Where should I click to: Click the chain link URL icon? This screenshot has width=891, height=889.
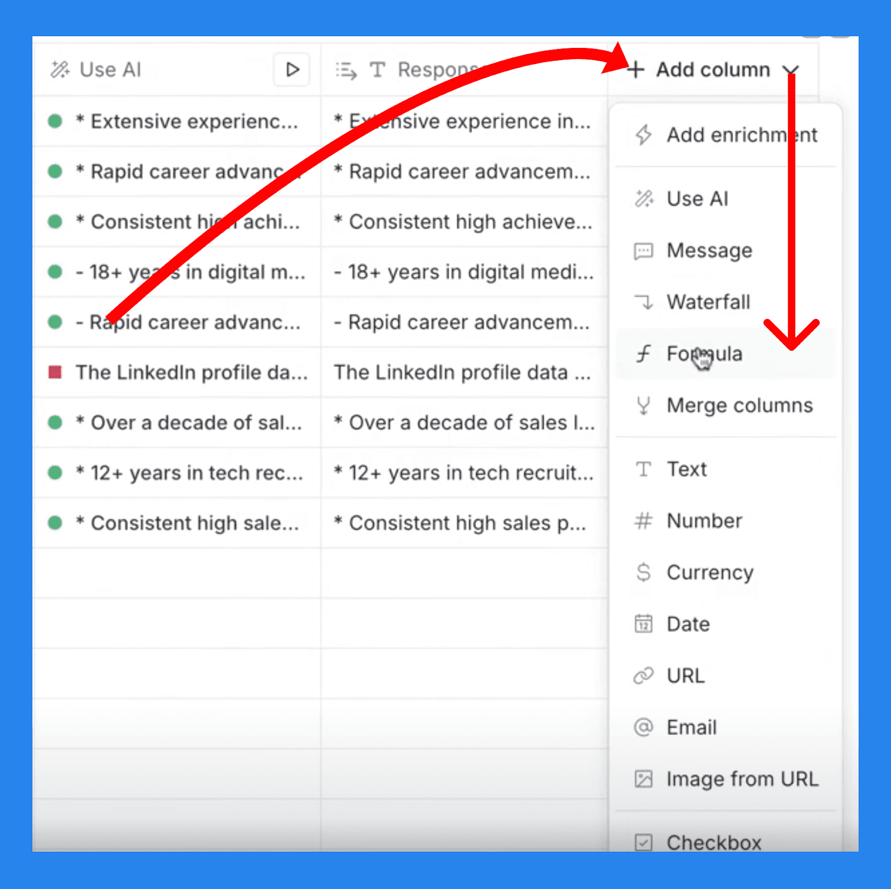[644, 676]
